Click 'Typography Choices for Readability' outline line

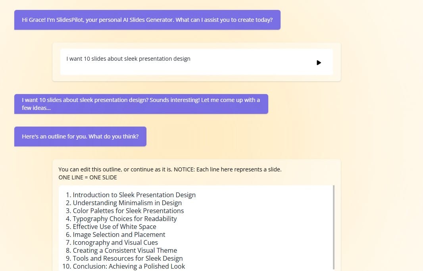click(x=125, y=219)
